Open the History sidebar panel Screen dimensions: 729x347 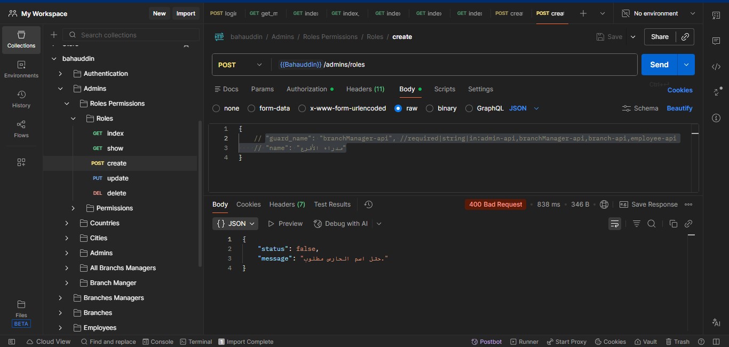pyautogui.click(x=21, y=99)
